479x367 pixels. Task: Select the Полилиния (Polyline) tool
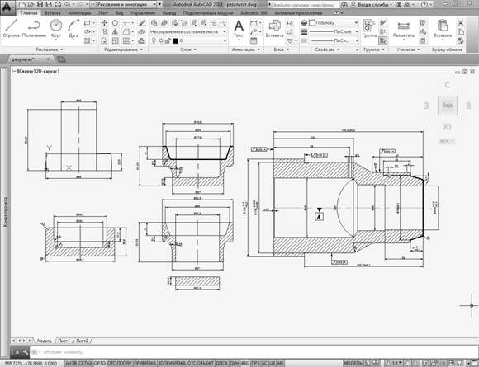click(34, 28)
